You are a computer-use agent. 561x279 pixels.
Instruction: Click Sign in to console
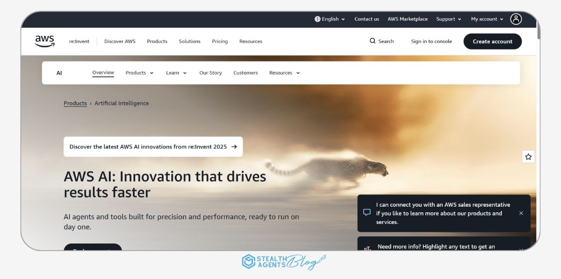coord(432,41)
